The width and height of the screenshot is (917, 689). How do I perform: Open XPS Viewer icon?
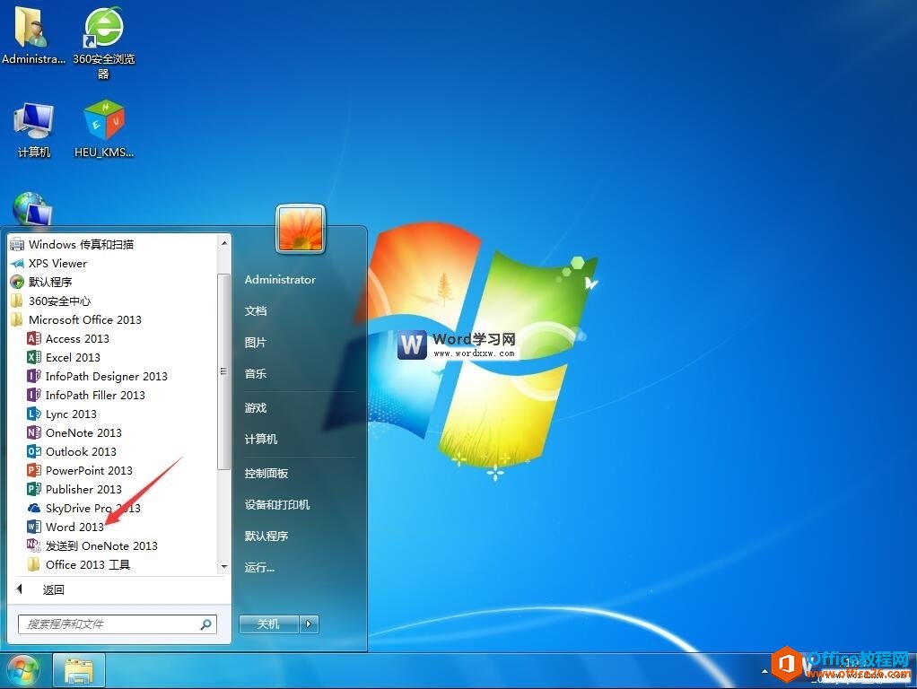click(x=17, y=263)
